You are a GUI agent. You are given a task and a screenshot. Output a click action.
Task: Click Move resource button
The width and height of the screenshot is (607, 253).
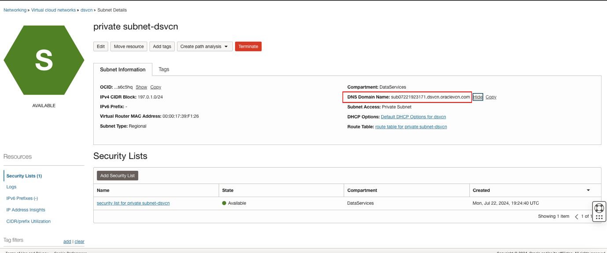129,47
